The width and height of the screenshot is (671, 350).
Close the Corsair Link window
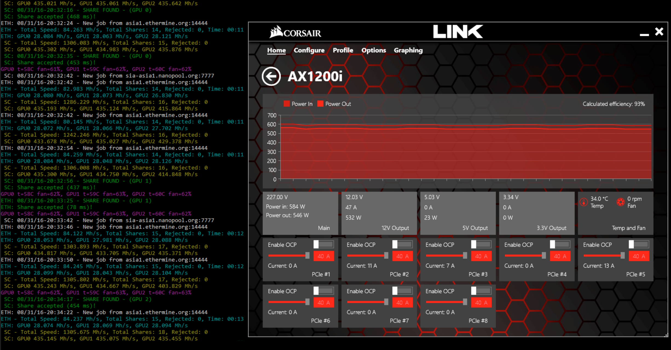[x=659, y=31]
